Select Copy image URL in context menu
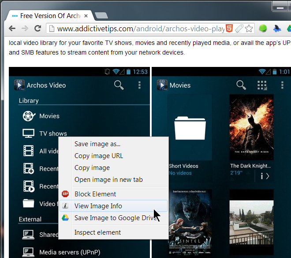This screenshot has height=258, width=291. (113, 156)
